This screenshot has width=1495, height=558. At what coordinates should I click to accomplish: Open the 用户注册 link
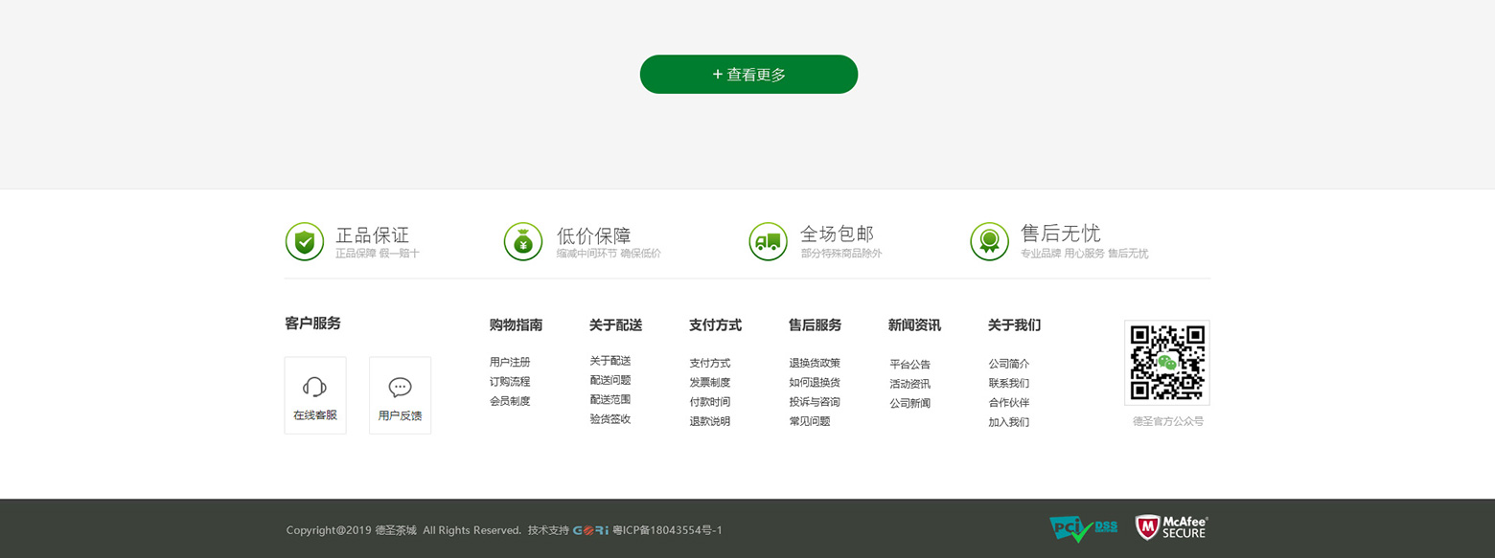click(x=510, y=363)
